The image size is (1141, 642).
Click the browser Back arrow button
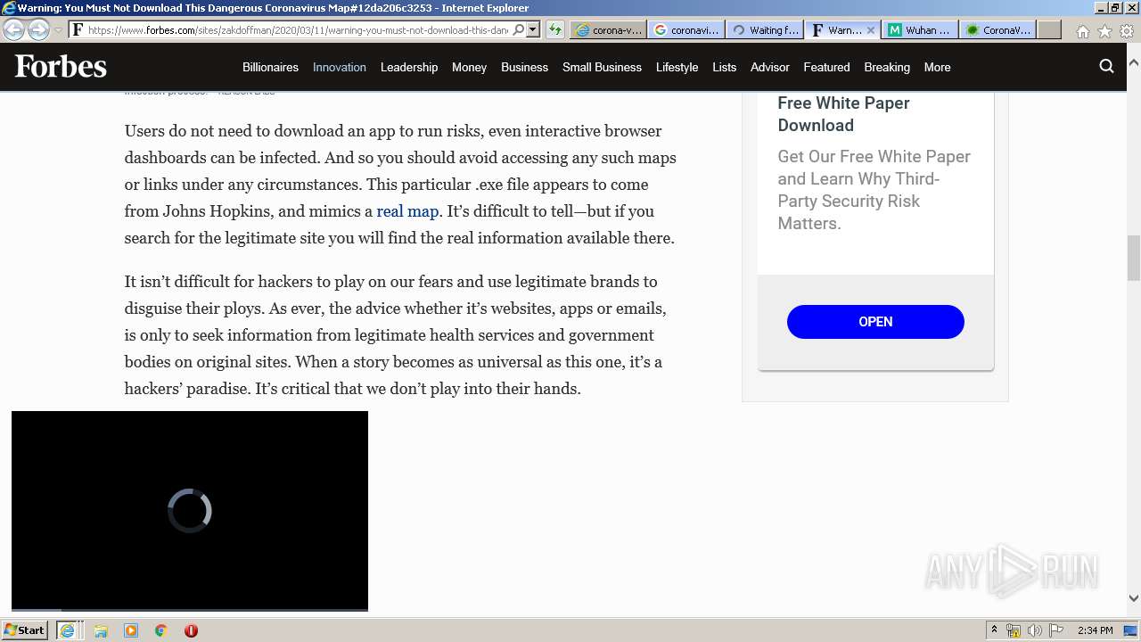click(x=13, y=29)
